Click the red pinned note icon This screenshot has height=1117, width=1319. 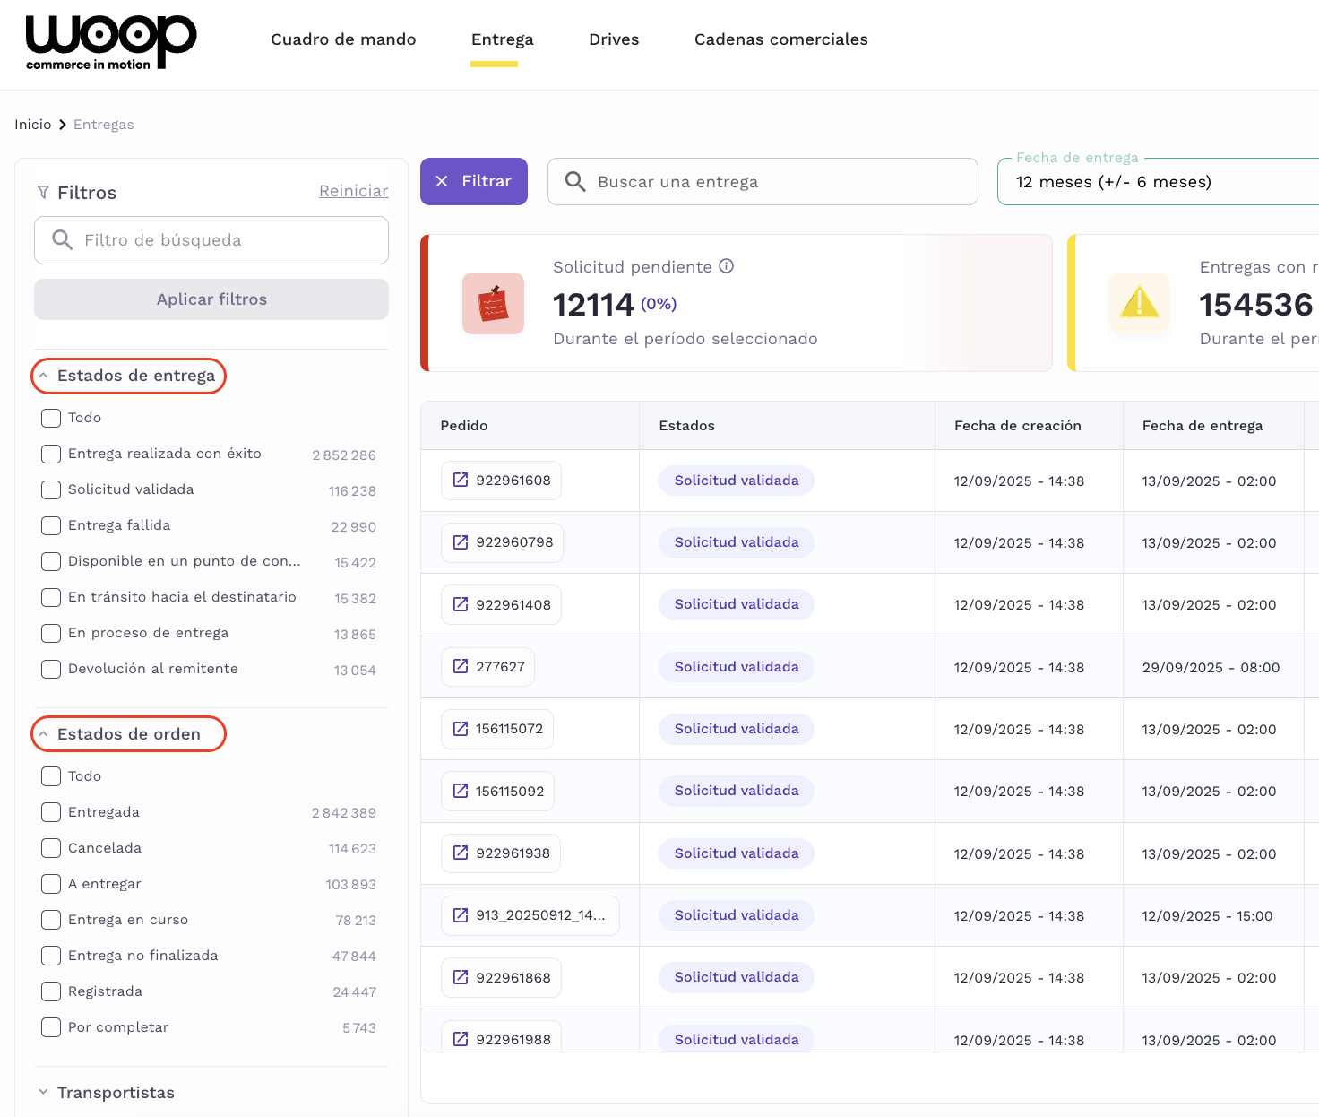click(x=493, y=304)
